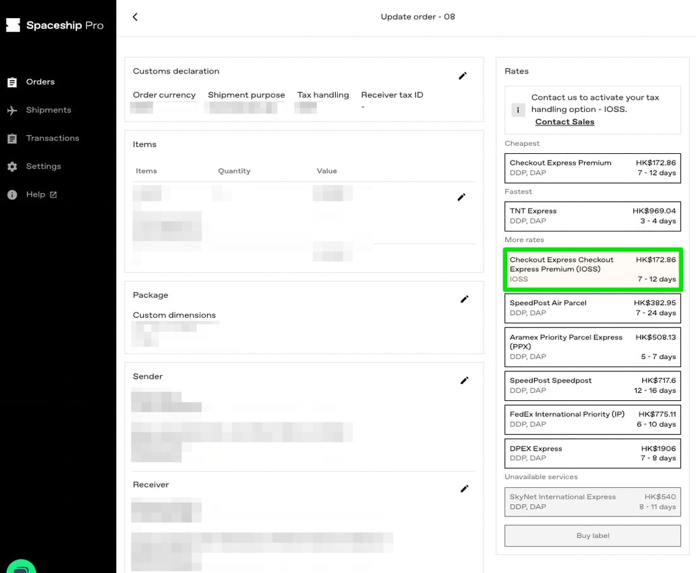Click the pencil icon in Items section
The image size is (696, 573).
pyautogui.click(x=461, y=197)
